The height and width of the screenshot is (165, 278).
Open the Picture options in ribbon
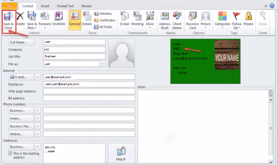205,20
